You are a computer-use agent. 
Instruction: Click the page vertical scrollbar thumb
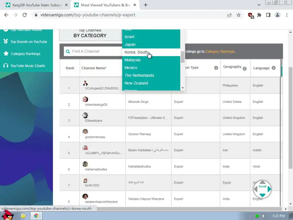click(290, 117)
